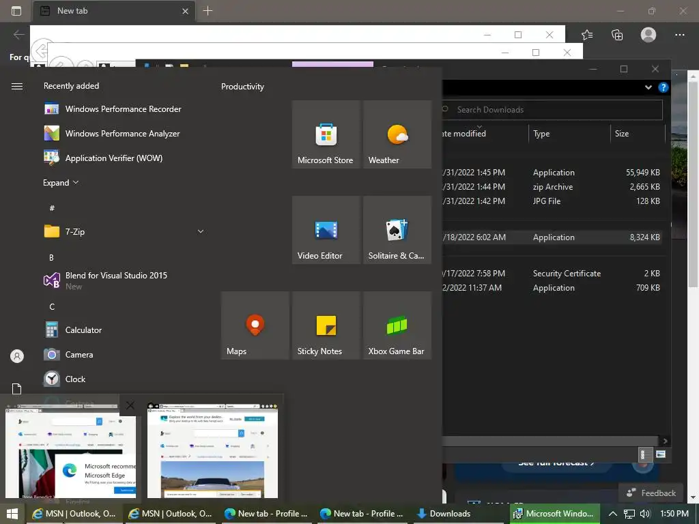
Task: Open the Weather tile
Action: [x=397, y=134]
